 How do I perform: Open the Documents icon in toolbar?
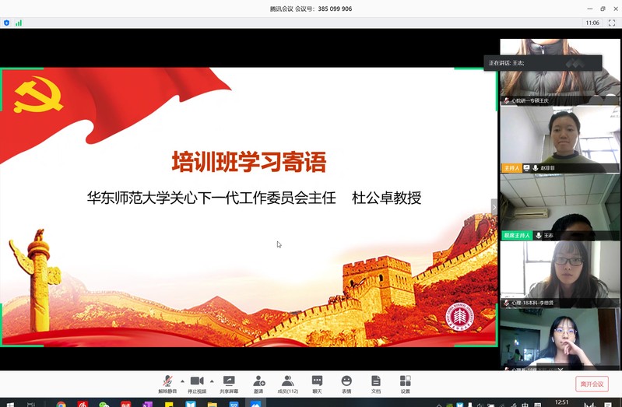[x=376, y=381]
